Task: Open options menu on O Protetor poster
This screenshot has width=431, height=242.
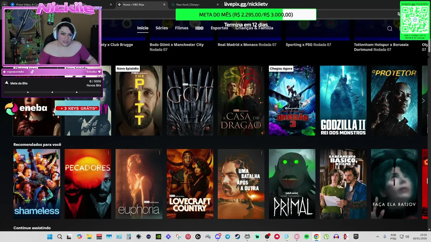Action: point(415,69)
